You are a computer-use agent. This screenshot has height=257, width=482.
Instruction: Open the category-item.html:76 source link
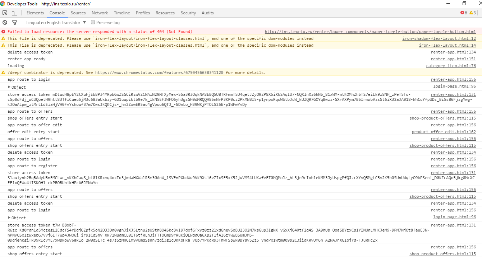[451, 66]
